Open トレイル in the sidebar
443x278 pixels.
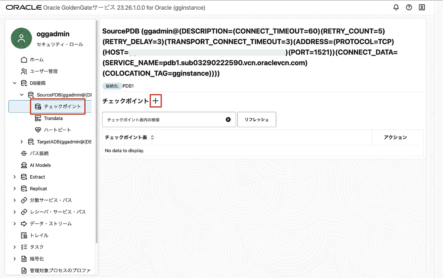39,235
